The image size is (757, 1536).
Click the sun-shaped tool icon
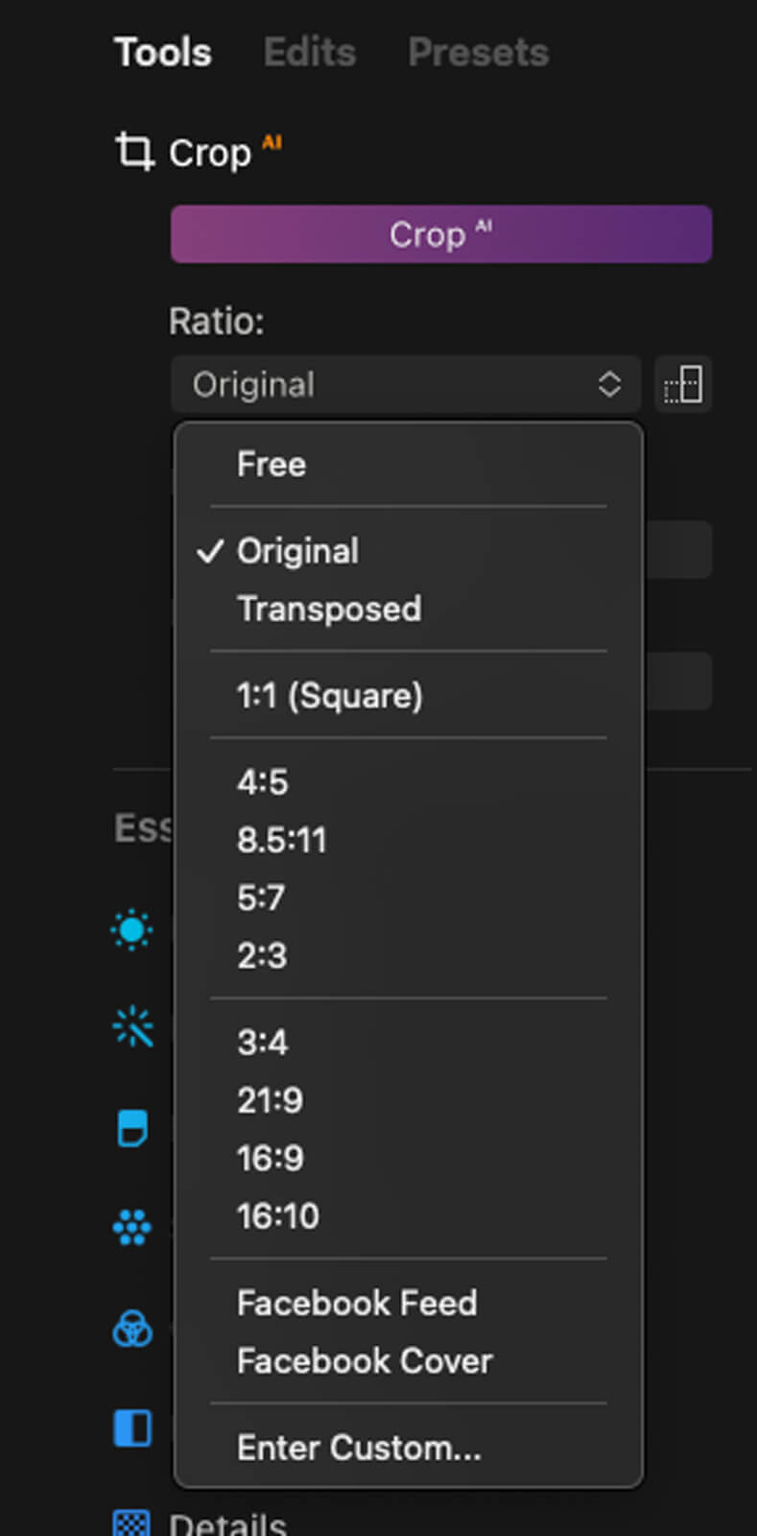[x=132, y=929]
